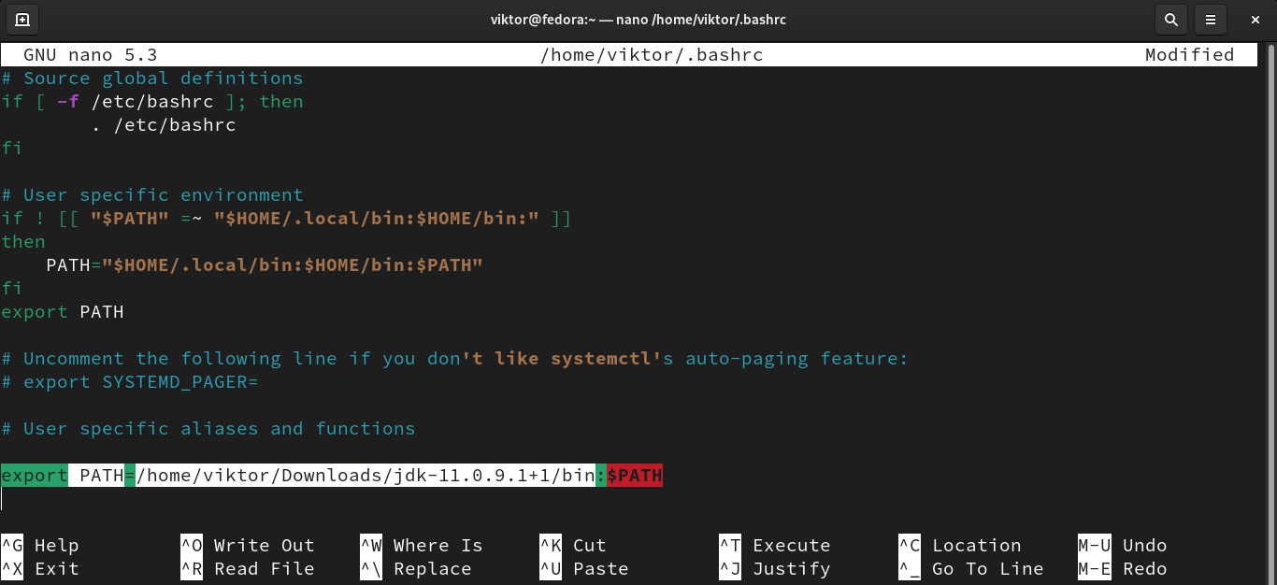Click the Redo shortcut label

(x=1144, y=569)
